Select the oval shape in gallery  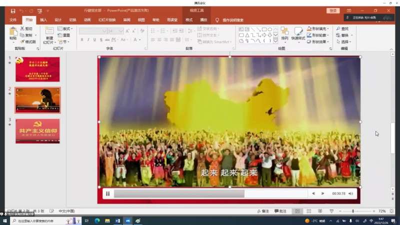(270, 29)
